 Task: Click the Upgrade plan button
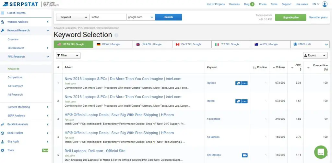tap(290, 17)
